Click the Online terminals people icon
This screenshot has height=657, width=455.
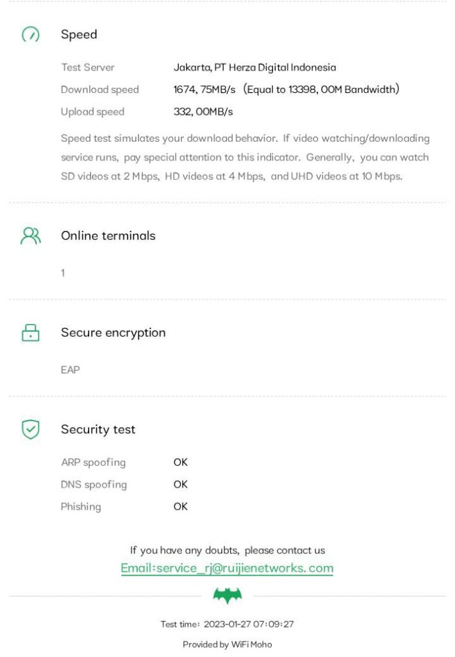30,236
